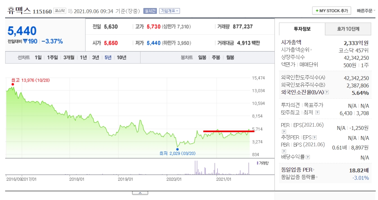The height and width of the screenshot is (200, 378).
Task: Show the 월봉 candlestick chart
Action: tap(230, 58)
